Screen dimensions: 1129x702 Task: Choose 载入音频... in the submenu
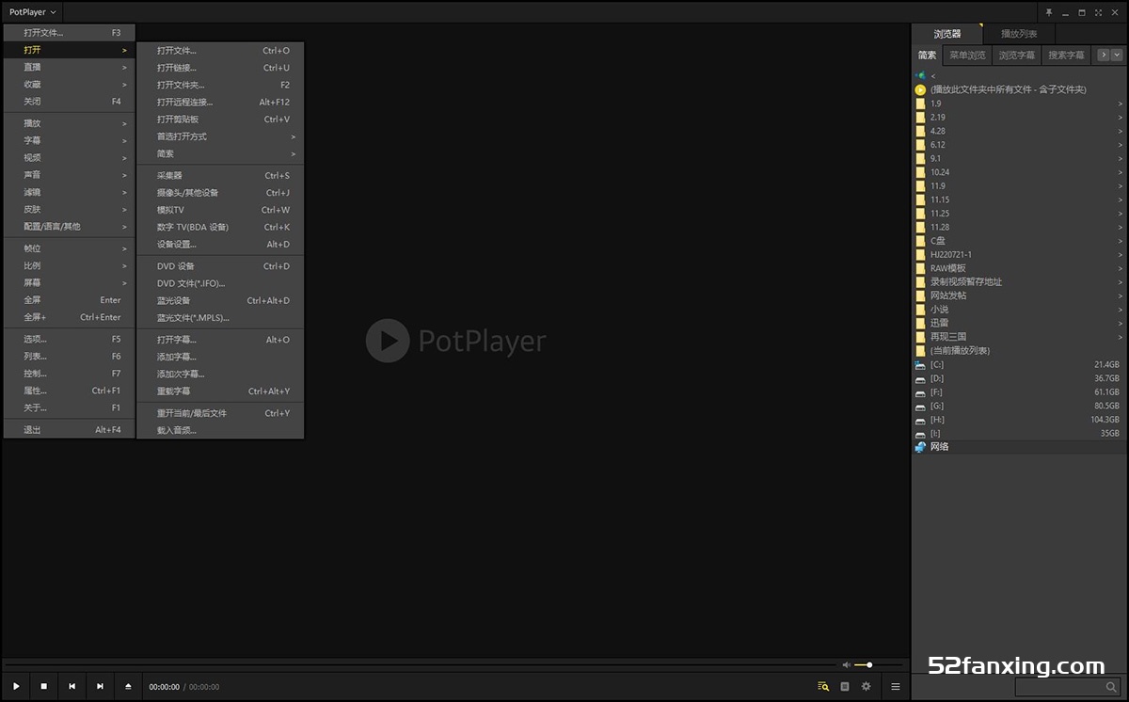point(221,430)
